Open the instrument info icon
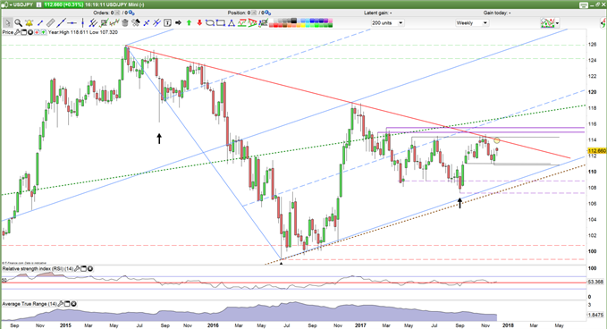Screen dimensions: 607x329 tap(38, 4)
